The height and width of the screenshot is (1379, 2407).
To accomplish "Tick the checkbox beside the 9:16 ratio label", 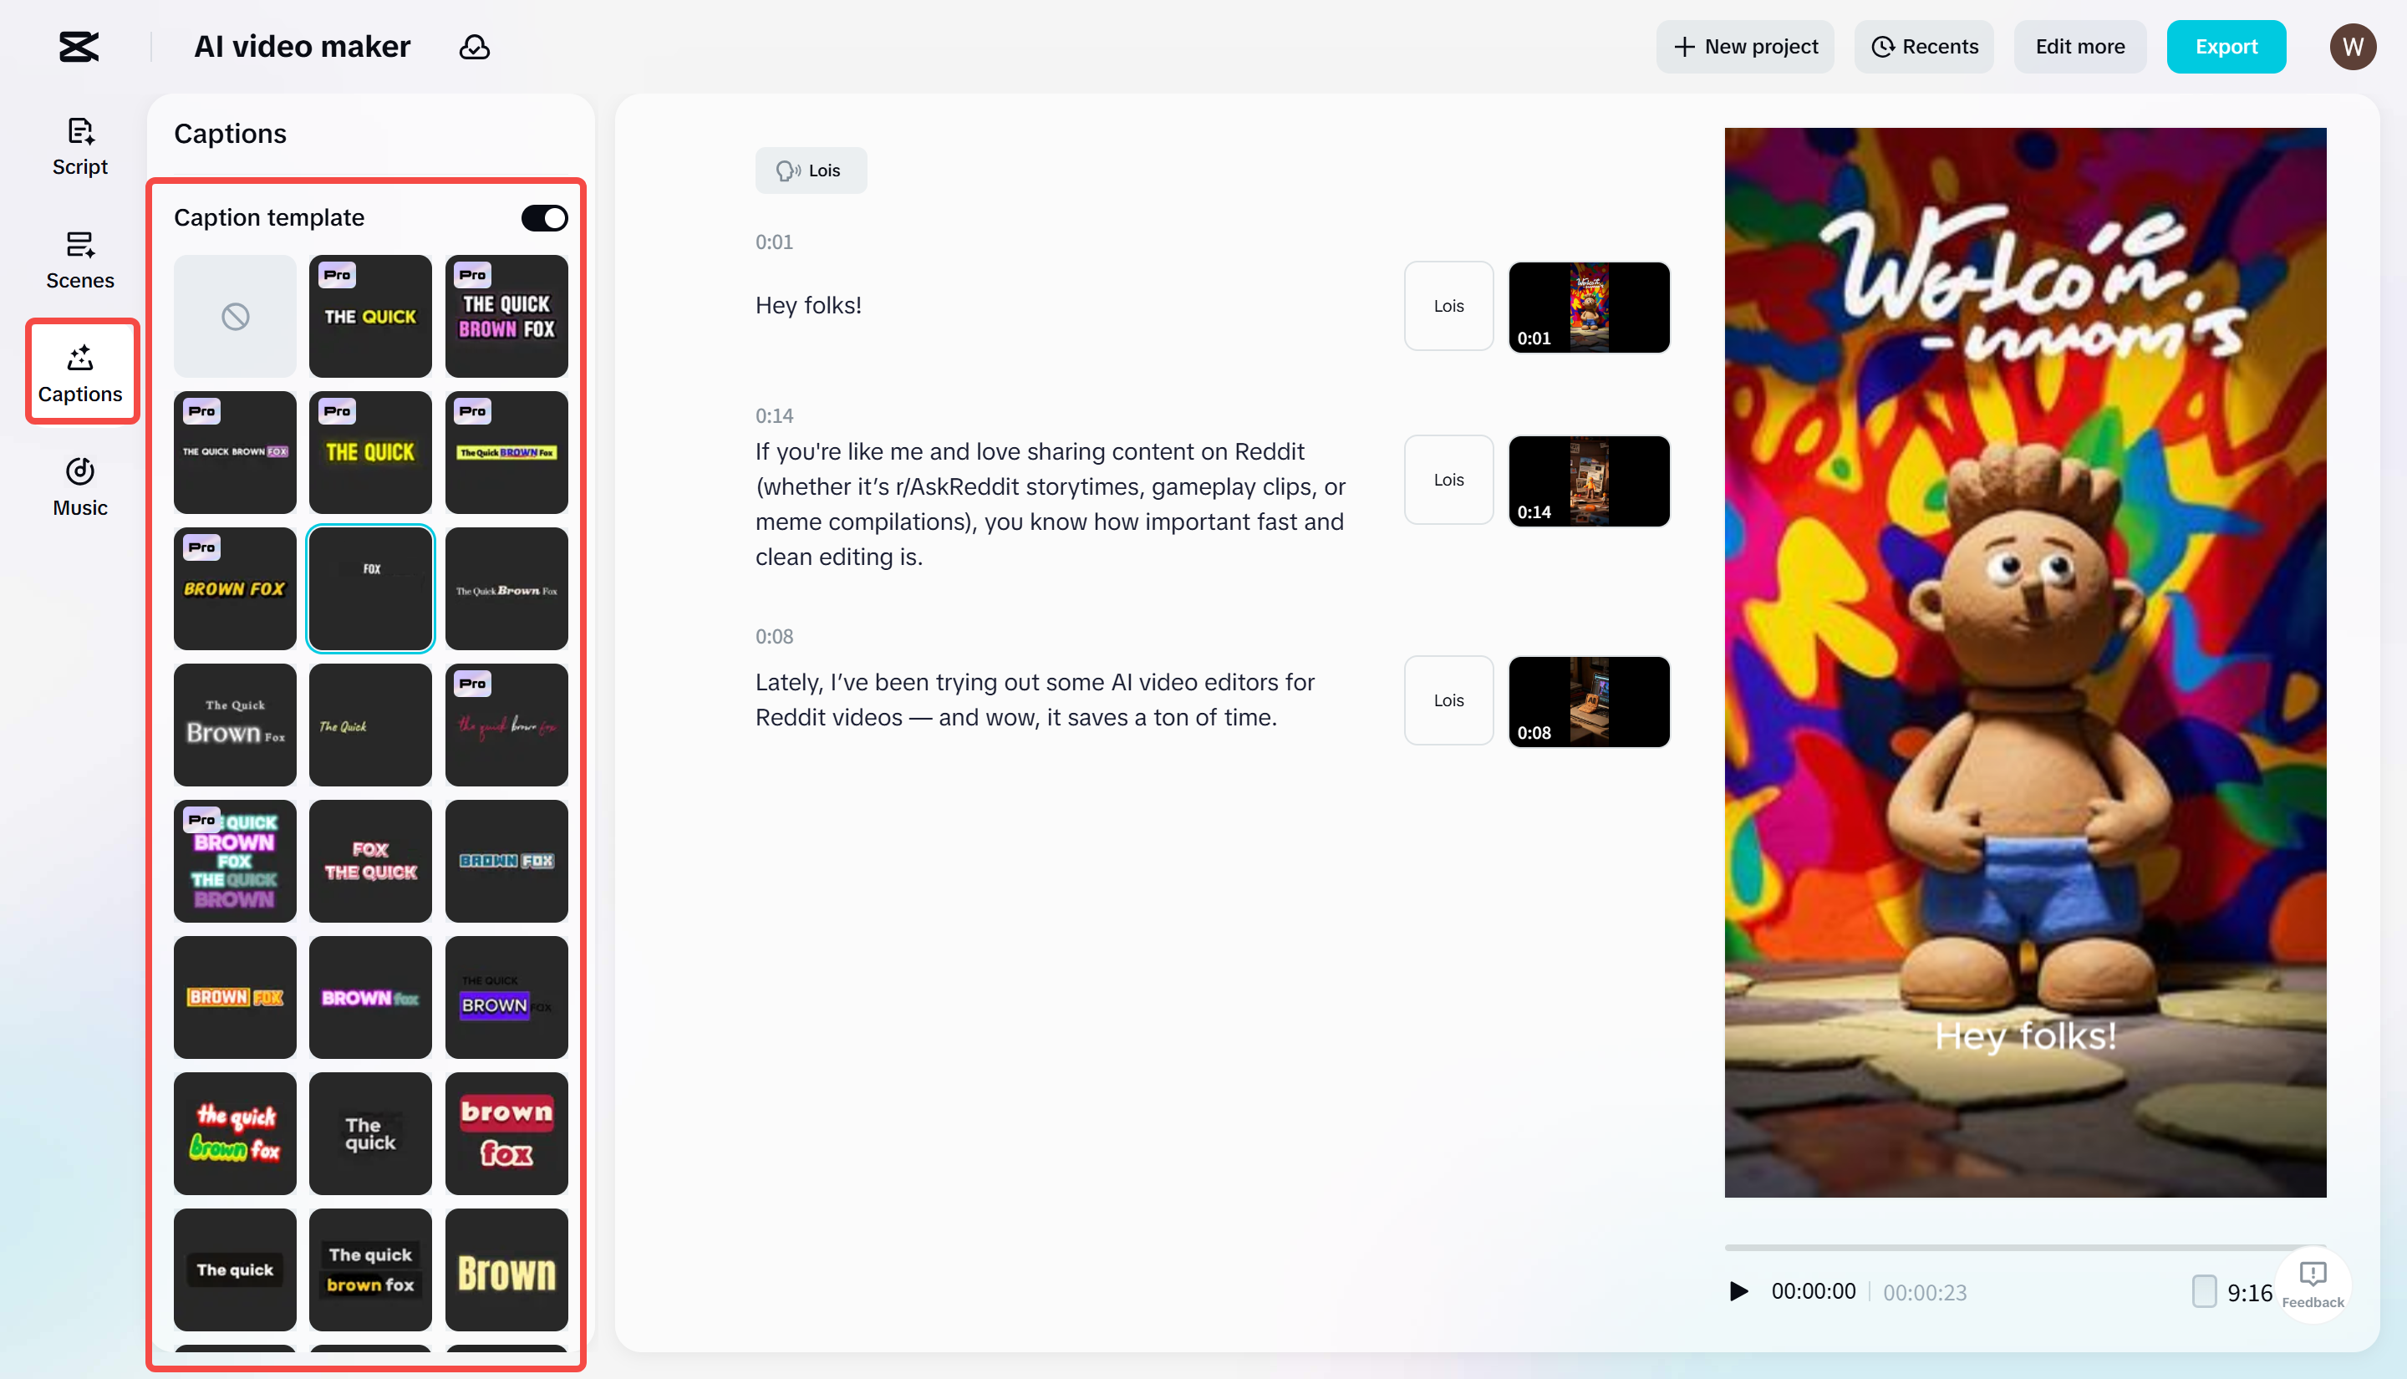I will coord(2203,1291).
